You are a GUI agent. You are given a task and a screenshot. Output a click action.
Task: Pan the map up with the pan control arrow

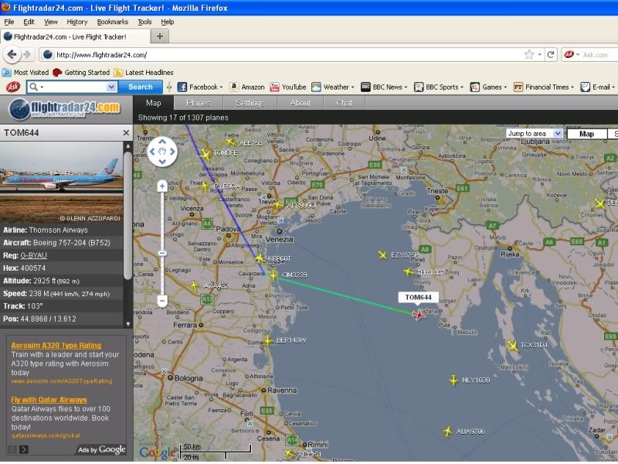[162, 142]
